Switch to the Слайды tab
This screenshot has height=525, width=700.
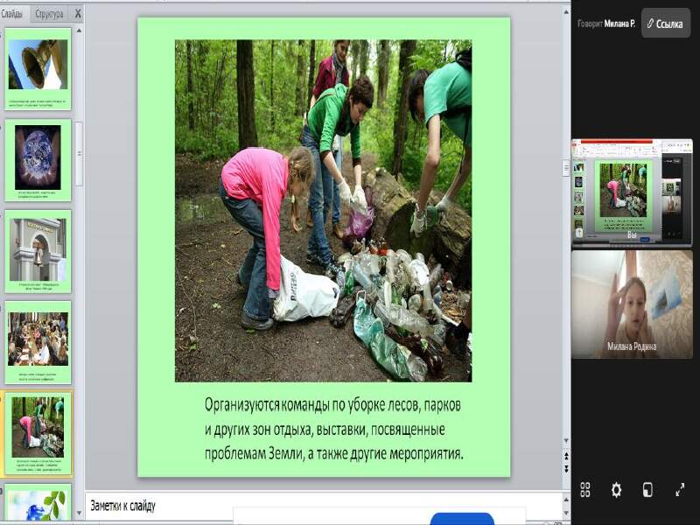click(12, 14)
